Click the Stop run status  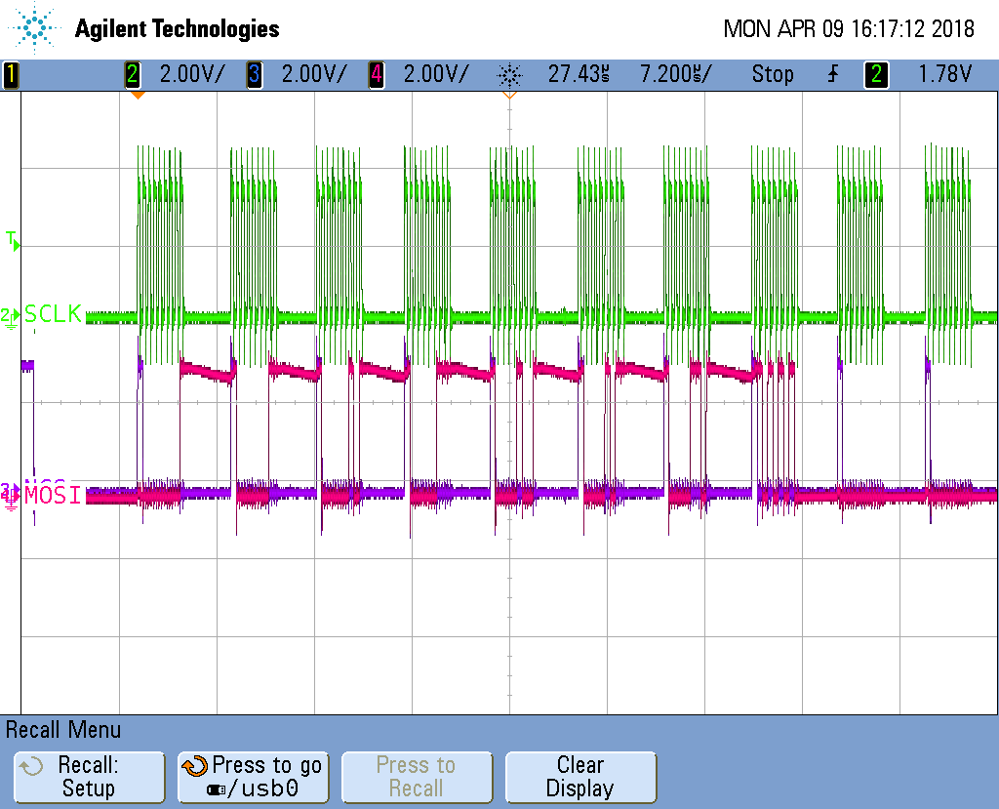[x=773, y=74]
